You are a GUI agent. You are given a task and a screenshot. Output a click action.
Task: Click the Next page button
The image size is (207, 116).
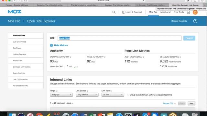coord(191,103)
